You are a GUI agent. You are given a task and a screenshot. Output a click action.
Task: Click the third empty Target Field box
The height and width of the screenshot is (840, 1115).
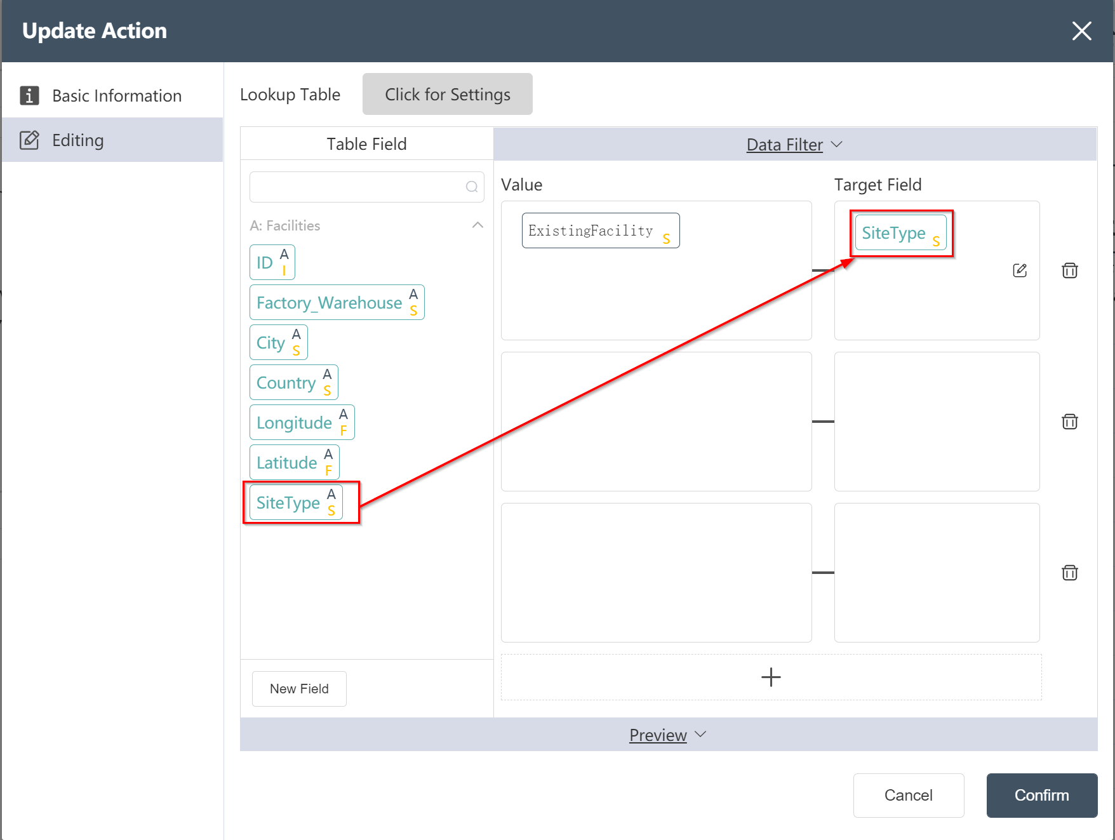point(937,573)
